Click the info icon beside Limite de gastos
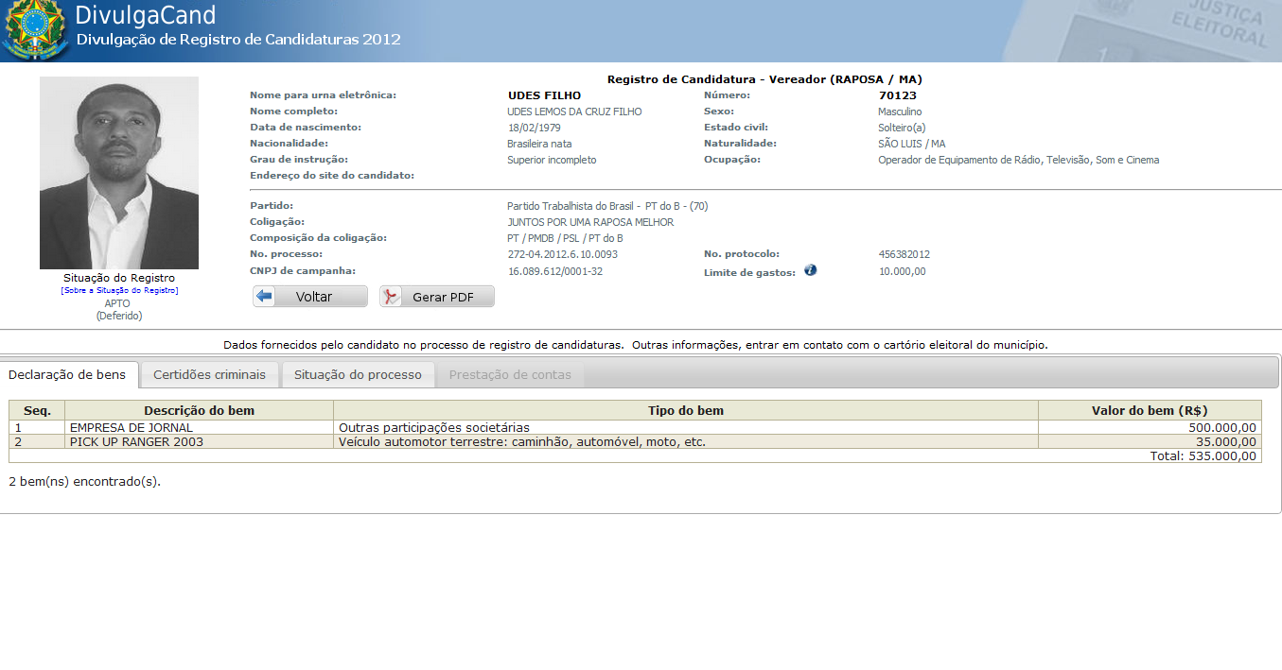 tap(810, 270)
